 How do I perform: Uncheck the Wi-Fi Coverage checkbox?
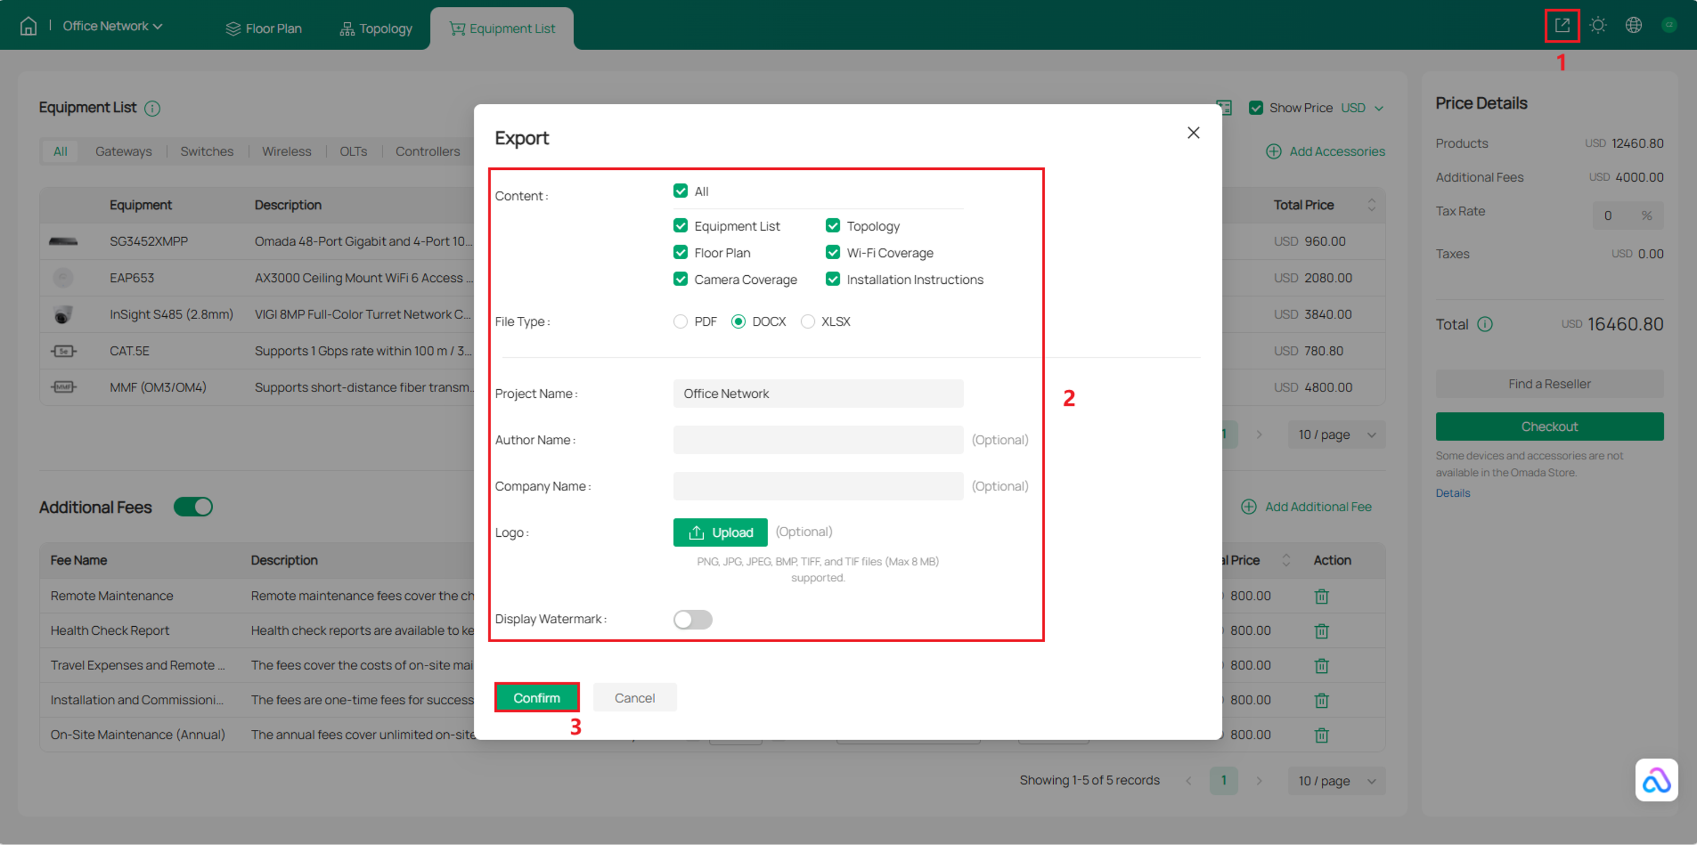[833, 253]
